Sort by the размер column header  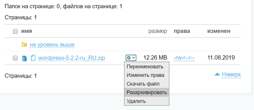[158, 31]
